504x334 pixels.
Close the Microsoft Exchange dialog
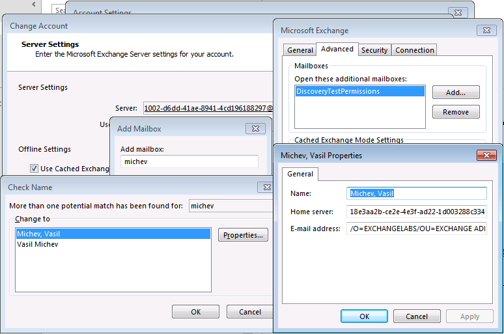pyautogui.click(x=486, y=30)
